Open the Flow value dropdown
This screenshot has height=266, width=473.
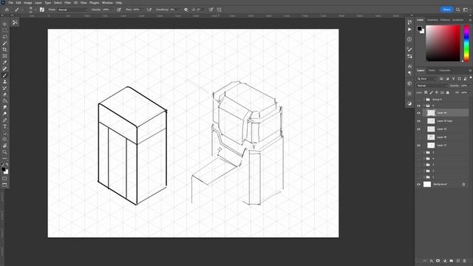pyautogui.click(x=142, y=10)
